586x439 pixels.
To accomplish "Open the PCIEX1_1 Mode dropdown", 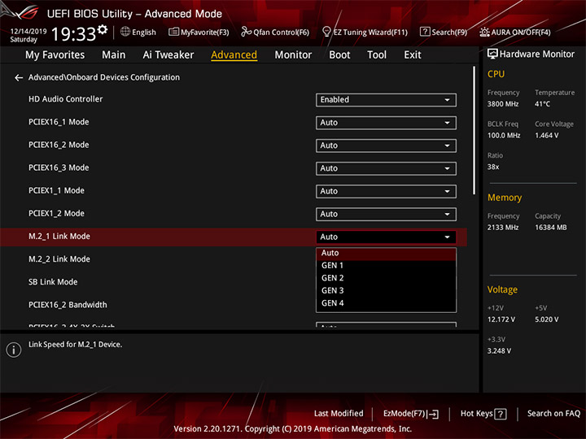I will [386, 192].
